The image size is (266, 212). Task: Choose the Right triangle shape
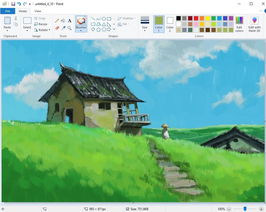coord(109,24)
